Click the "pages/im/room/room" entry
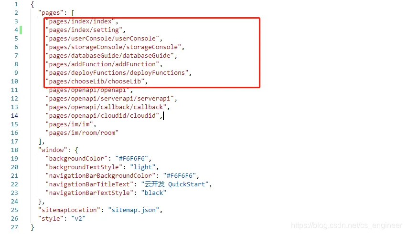 [x=82, y=133]
